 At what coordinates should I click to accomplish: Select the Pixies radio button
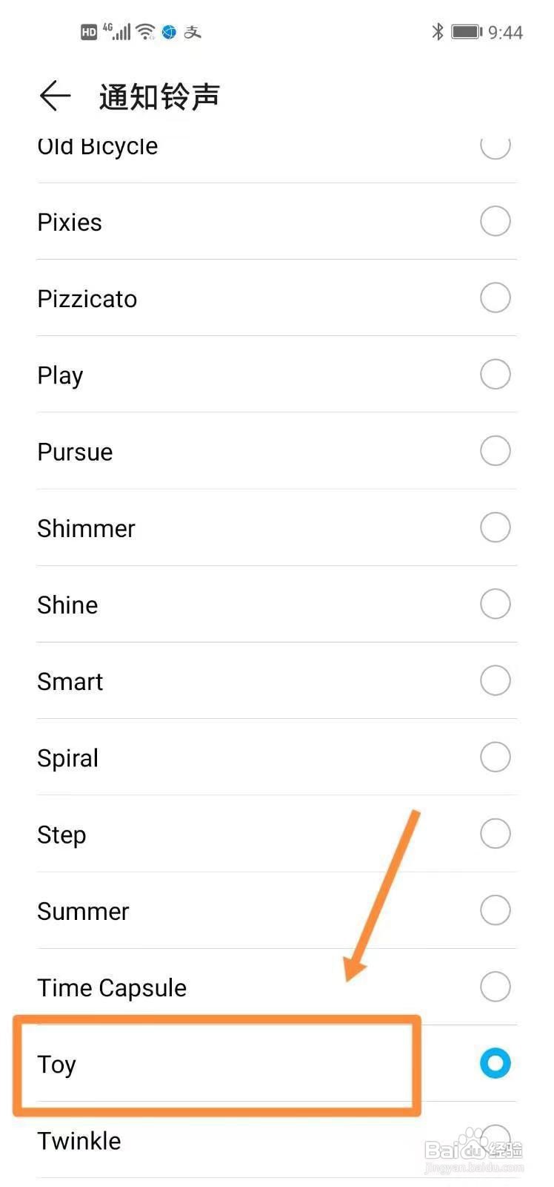(495, 221)
